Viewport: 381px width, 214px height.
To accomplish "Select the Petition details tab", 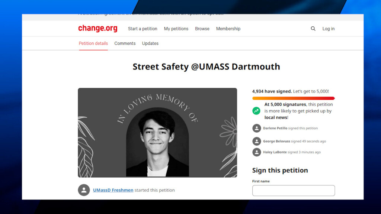I will pyautogui.click(x=93, y=43).
